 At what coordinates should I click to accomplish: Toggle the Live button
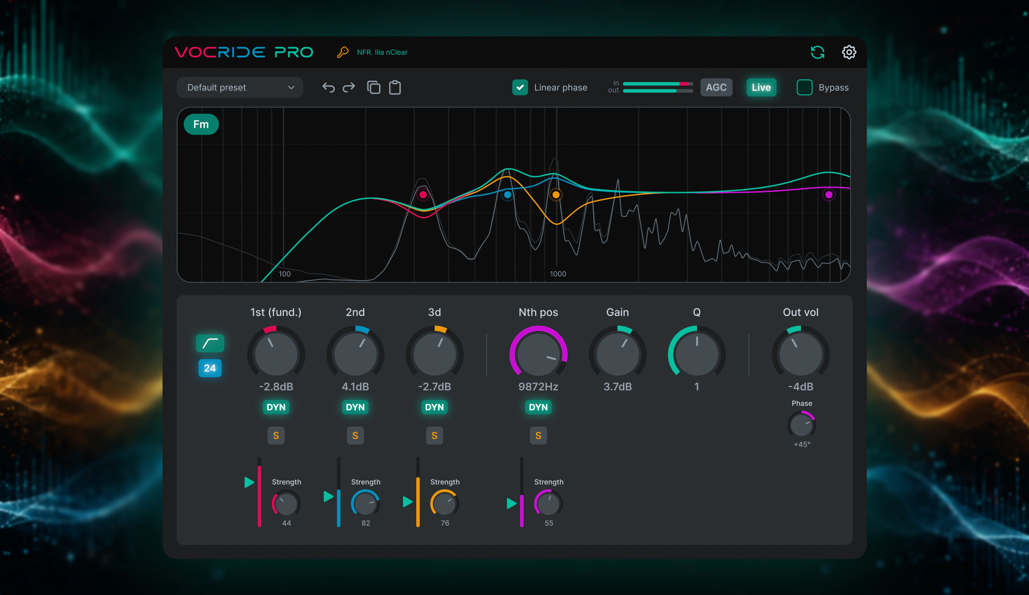[761, 87]
